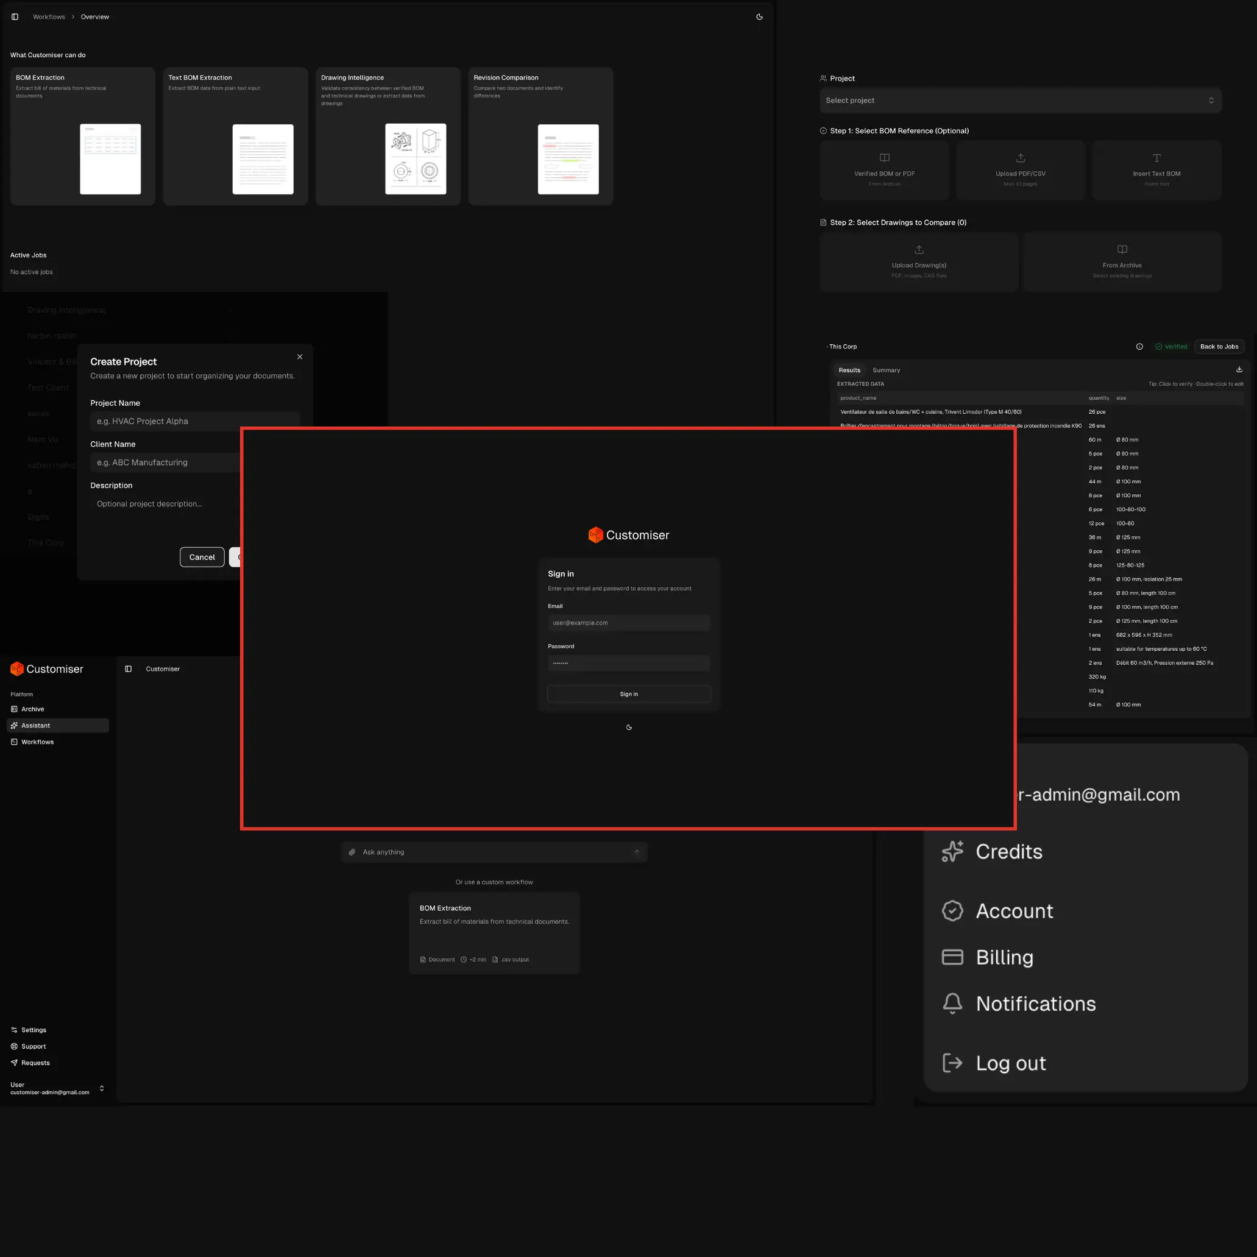
Task: Click the Sign in button
Action: click(x=629, y=694)
